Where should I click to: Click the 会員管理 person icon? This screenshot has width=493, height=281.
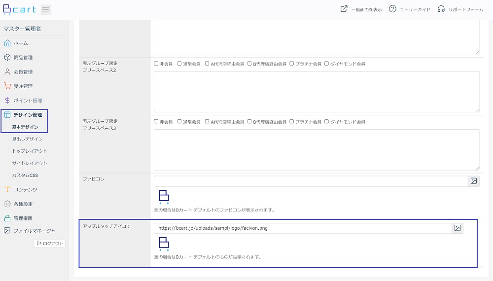point(7,71)
